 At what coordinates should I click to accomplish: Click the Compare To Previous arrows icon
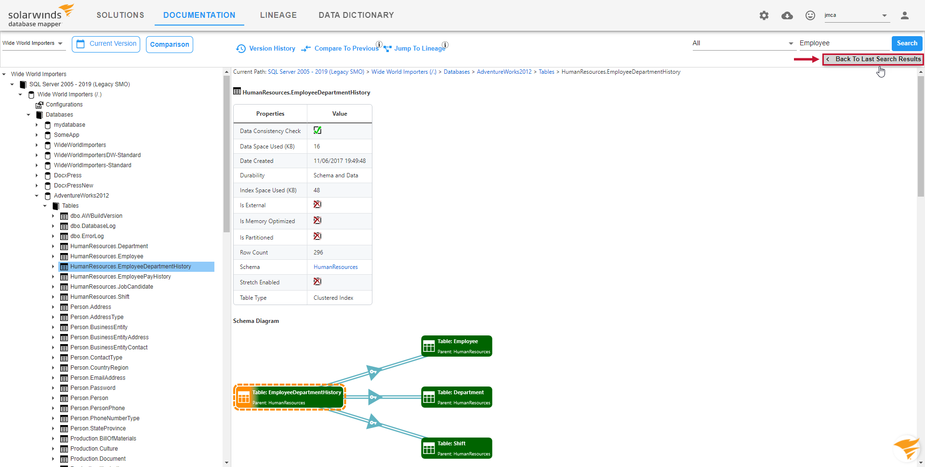click(306, 49)
